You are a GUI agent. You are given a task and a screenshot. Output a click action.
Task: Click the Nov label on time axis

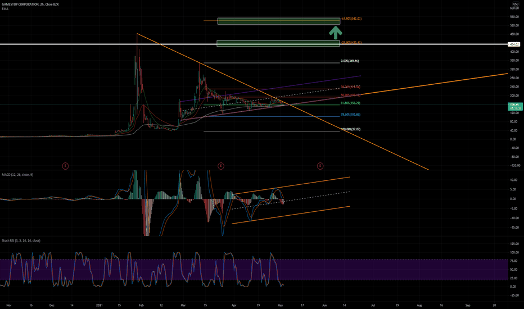tap(9, 305)
